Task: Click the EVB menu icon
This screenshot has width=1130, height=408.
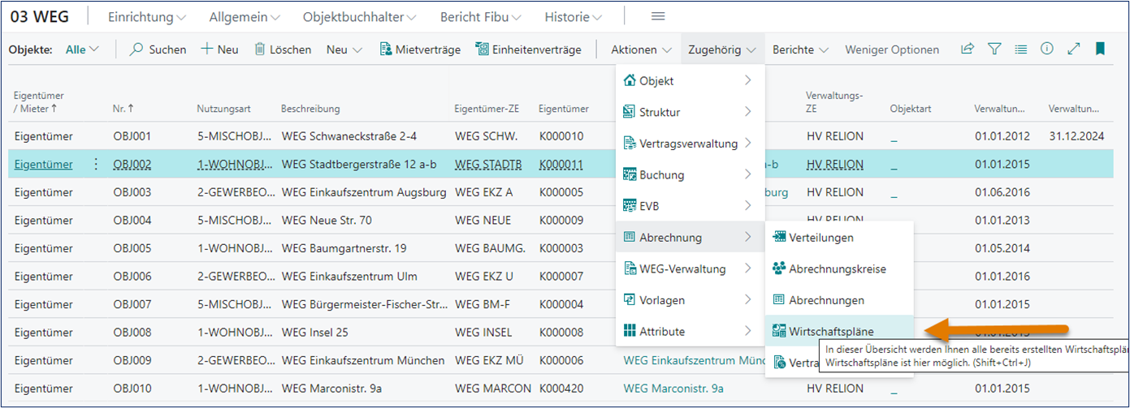Action: [629, 206]
